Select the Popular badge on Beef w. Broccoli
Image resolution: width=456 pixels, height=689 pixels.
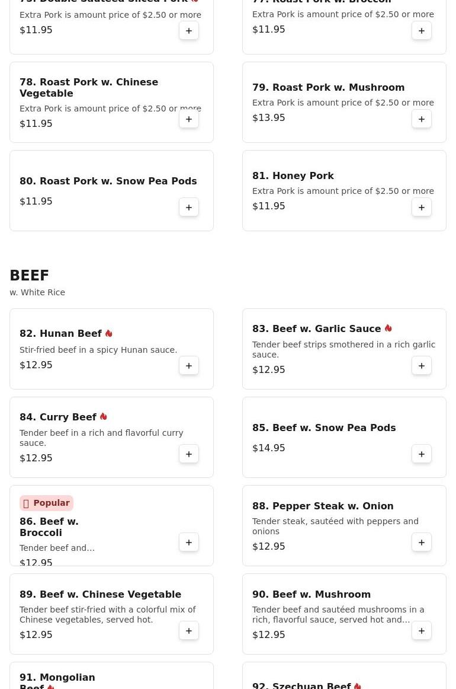[x=46, y=503]
